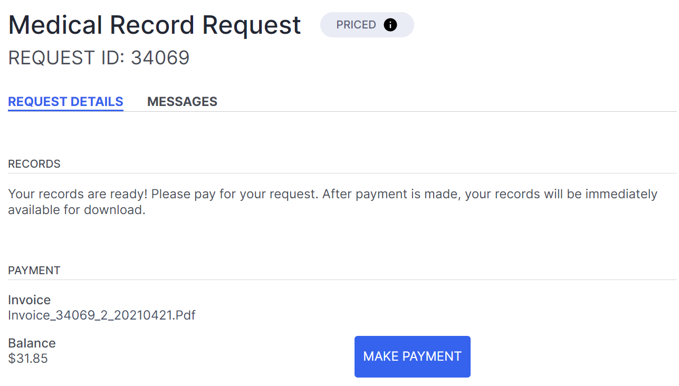Screen dimensions: 679x386
Task: Click the PAYMENT section header
Action: click(34, 271)
